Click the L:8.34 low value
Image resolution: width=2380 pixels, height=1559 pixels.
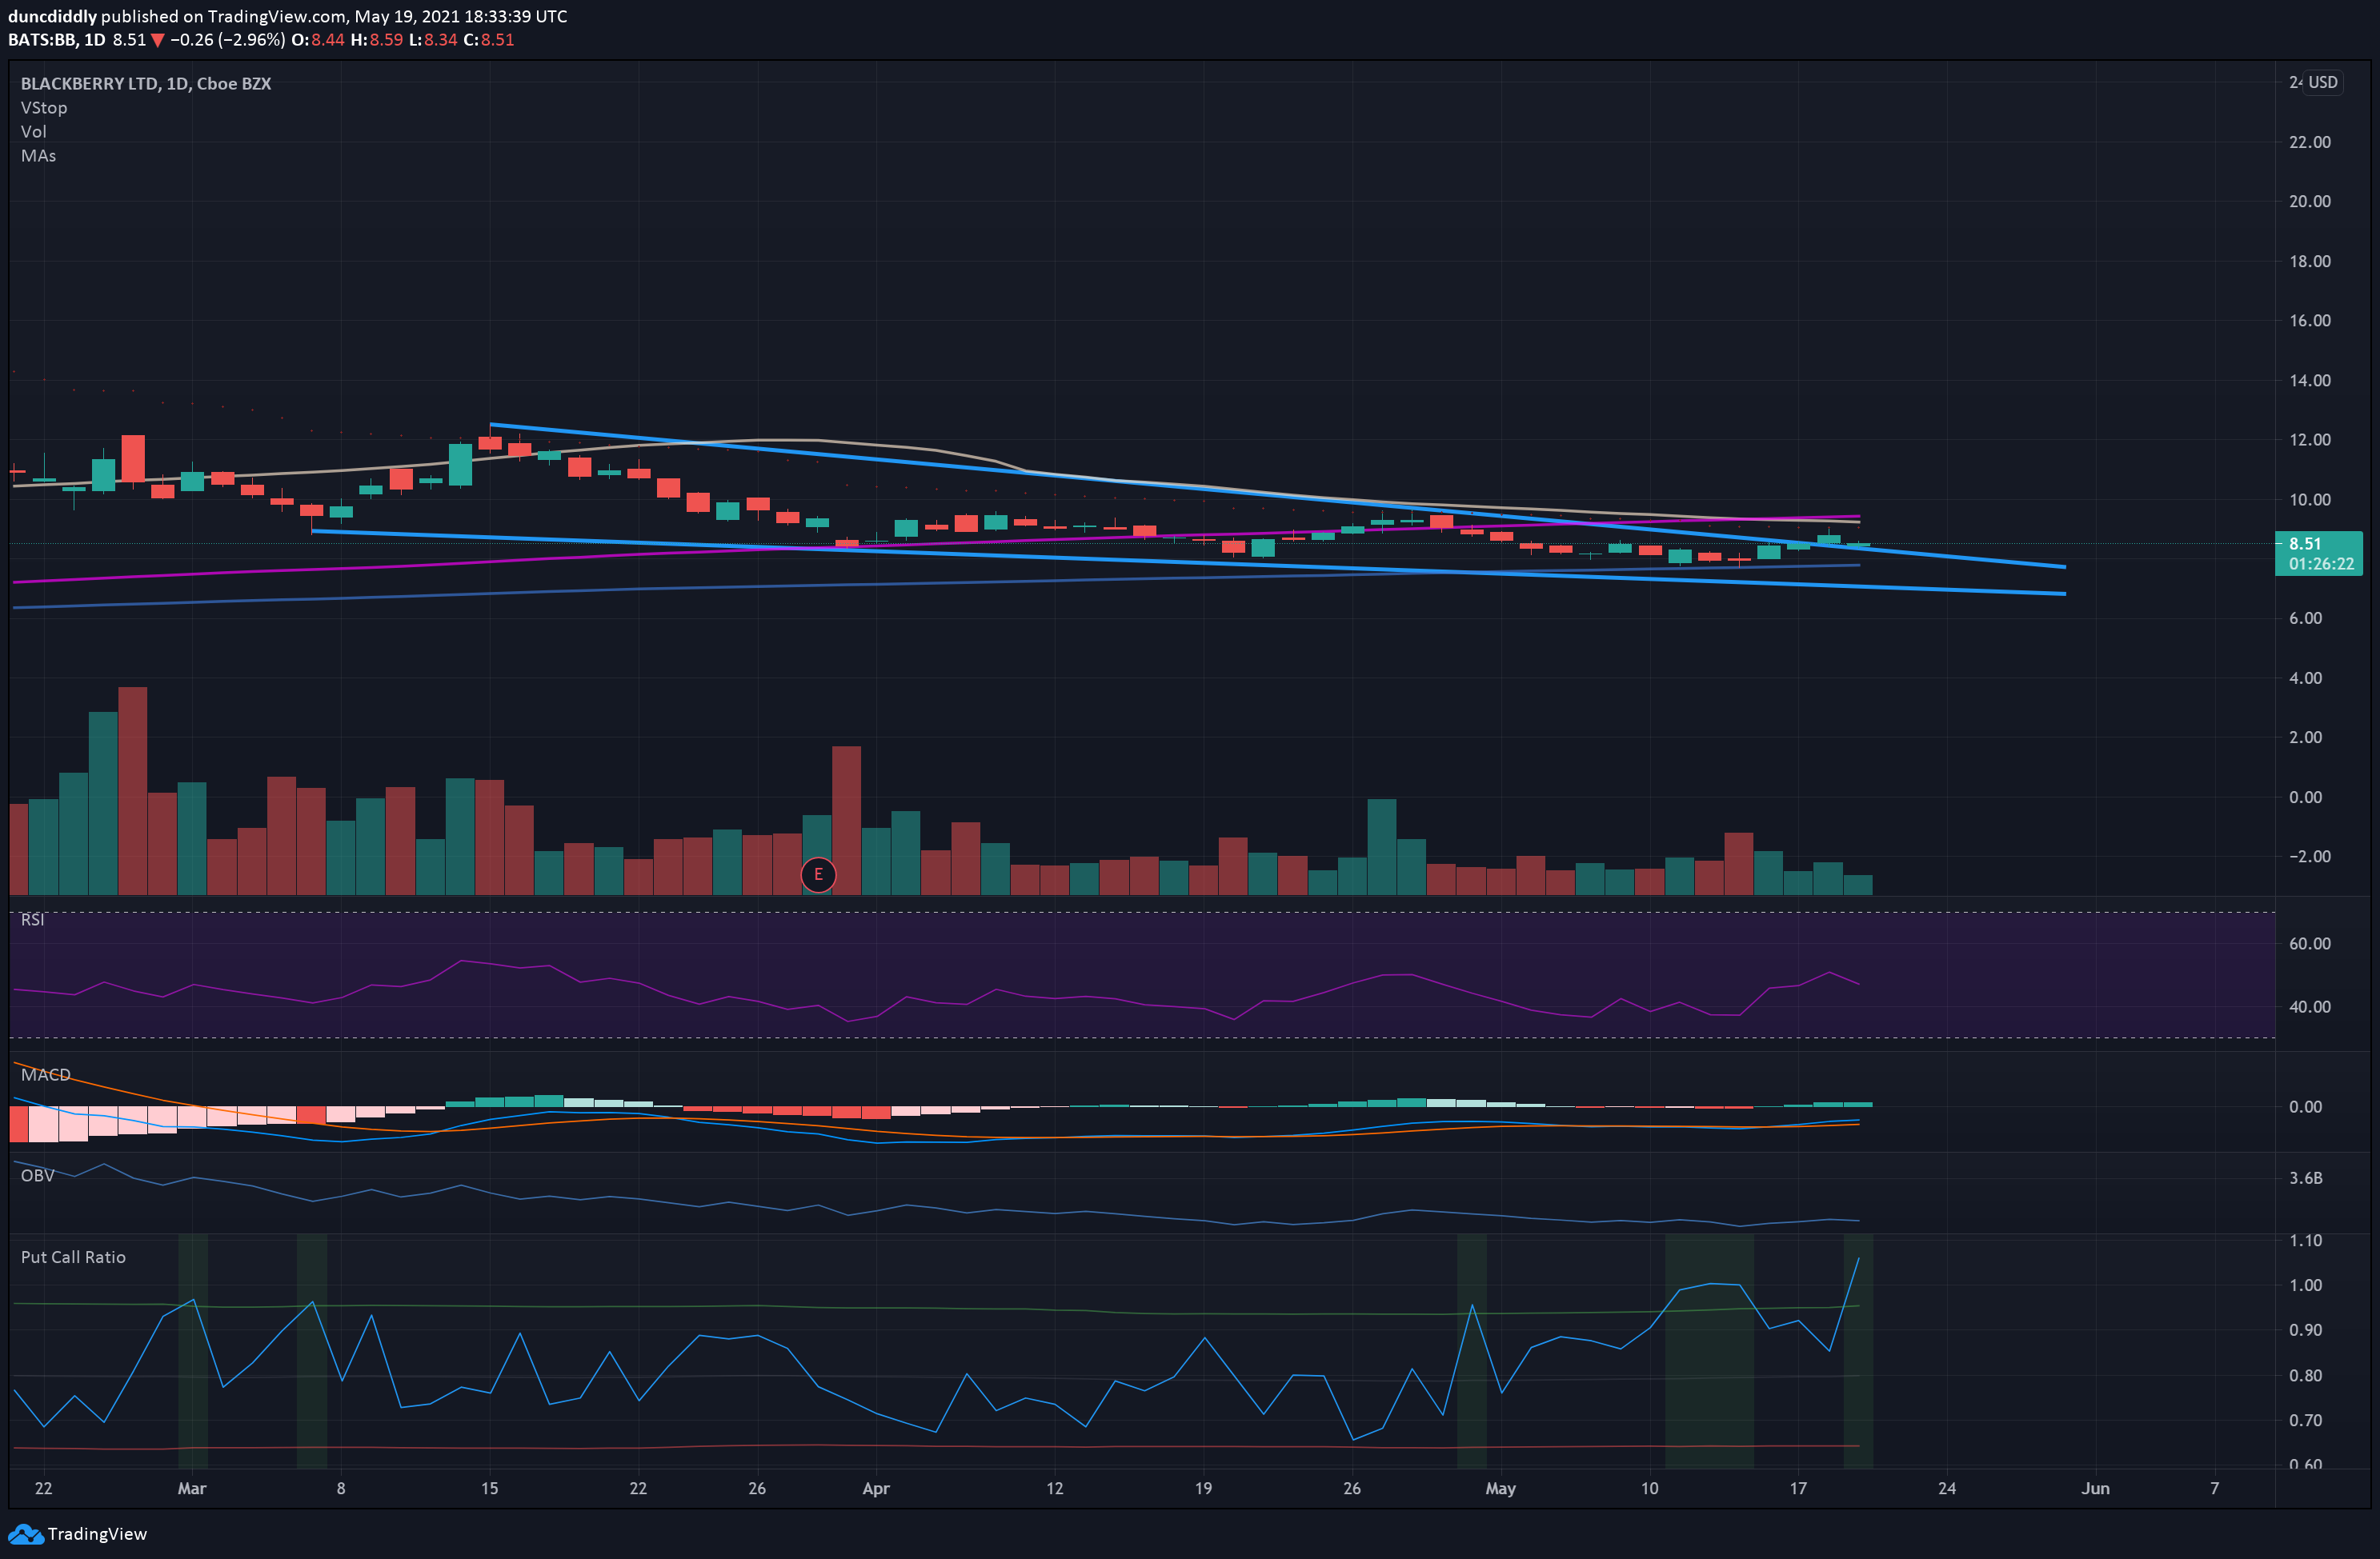(x=432, y=40)
